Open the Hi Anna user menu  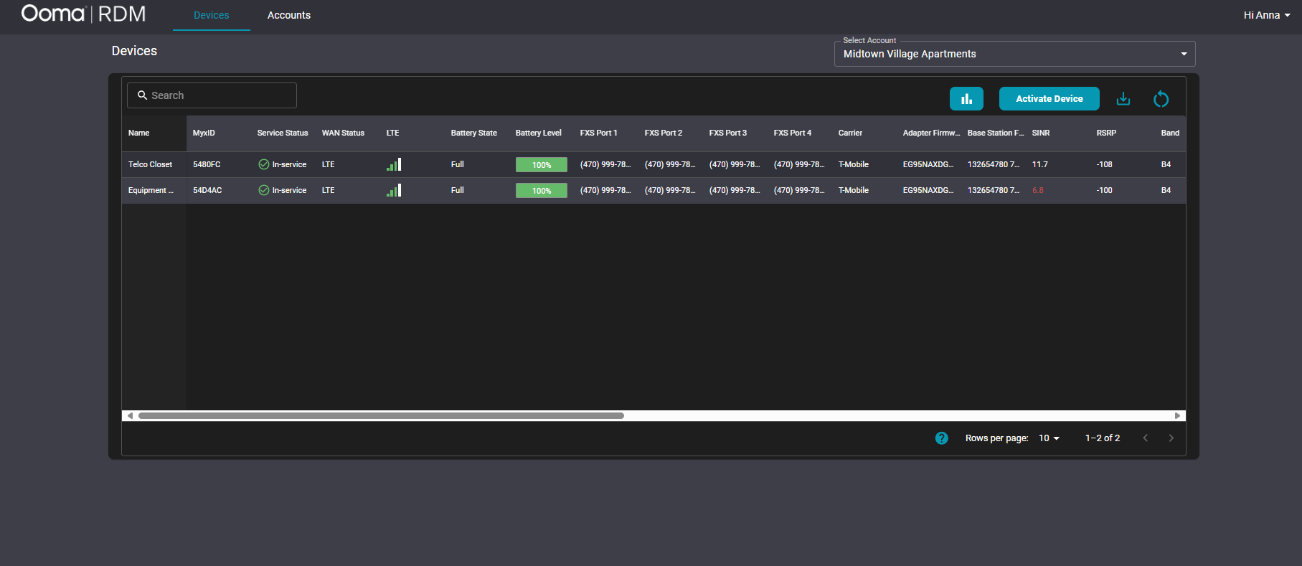point(1266,15)
